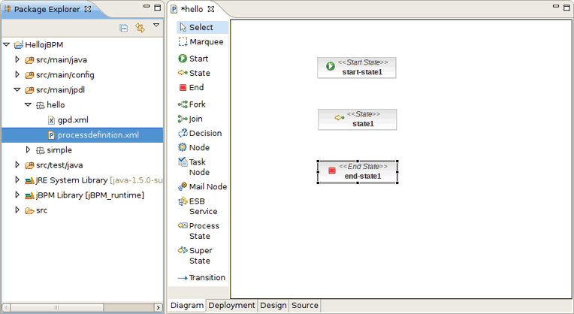Click the src/test/java label
The image size is (574, 314).
[x=59, y=165]
